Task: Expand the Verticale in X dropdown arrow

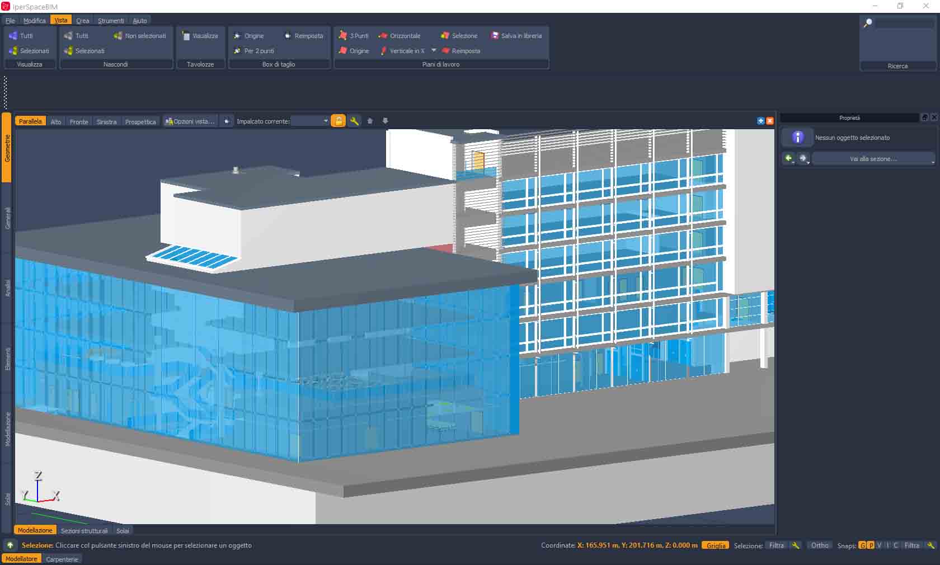Action: (x=434, y=50)
